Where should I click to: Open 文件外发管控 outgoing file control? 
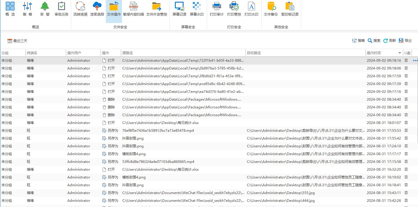click(156, 9)
